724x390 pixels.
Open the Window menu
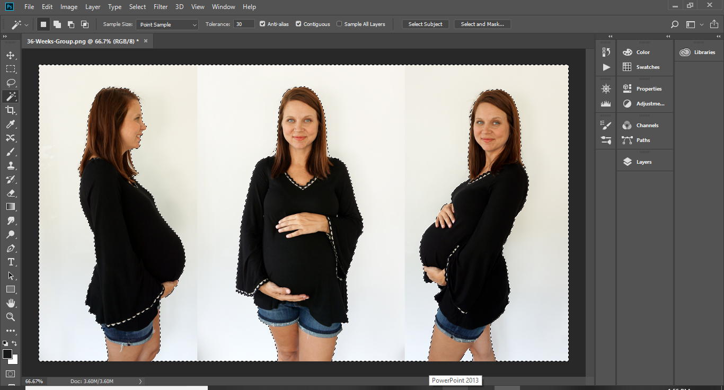pos(224,7)
